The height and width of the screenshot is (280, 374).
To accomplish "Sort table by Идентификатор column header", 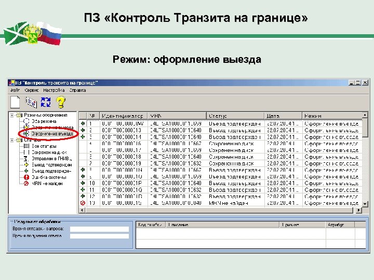I will [123, 116].
